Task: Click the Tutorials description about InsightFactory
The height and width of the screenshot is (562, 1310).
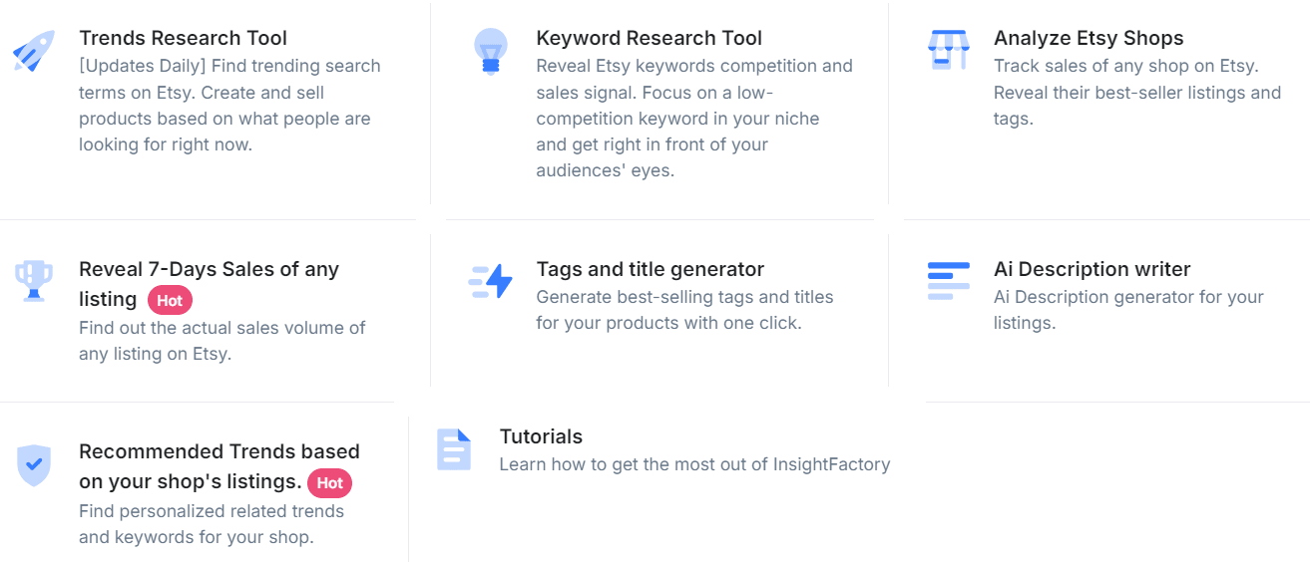Action: point(693,464)
